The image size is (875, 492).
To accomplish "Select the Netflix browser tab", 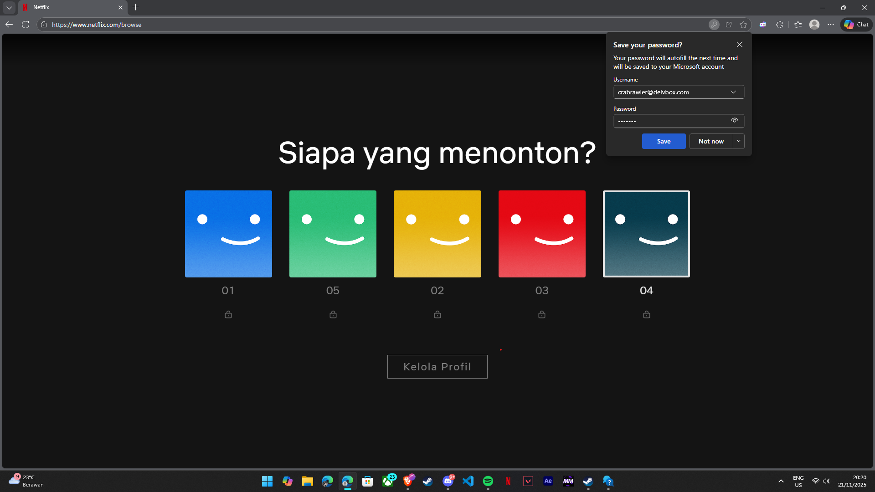I will (68, 7).
